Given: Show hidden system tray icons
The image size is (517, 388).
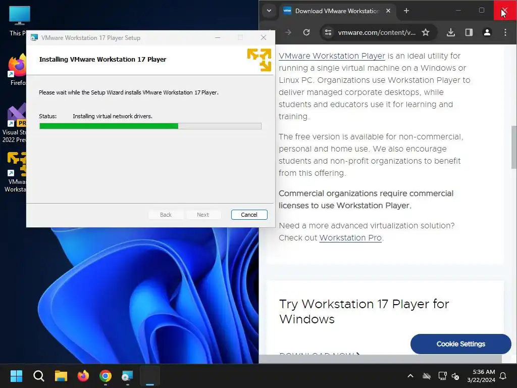Looking at the screenshot, I should pos(410,376).
